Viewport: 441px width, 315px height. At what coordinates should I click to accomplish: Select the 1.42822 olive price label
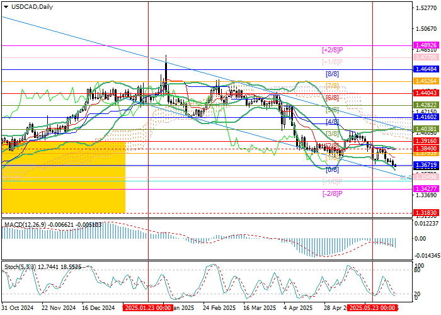[427, 105]
